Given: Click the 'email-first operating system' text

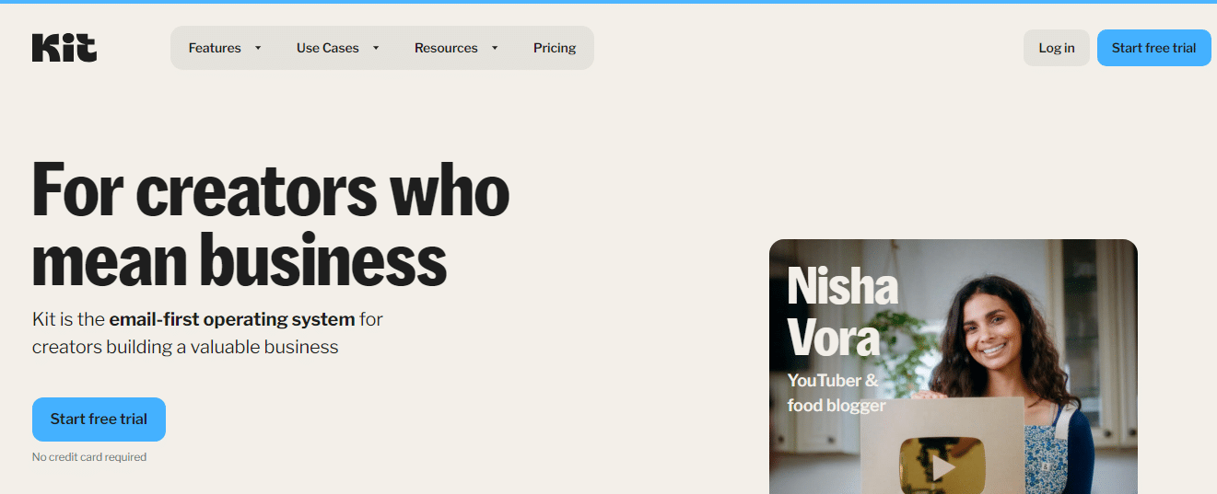Looking at the screenshot, I should (232, 320).
